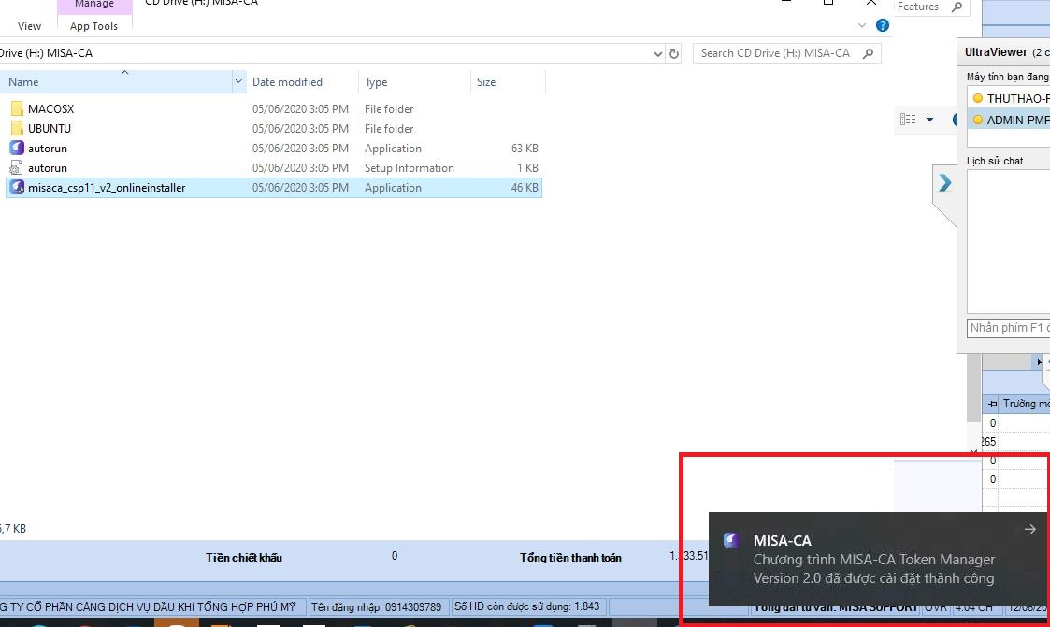The width and height of the screenshot is (1050, 627).
Task: Click the Manage contextual tab
Action: 94,5
